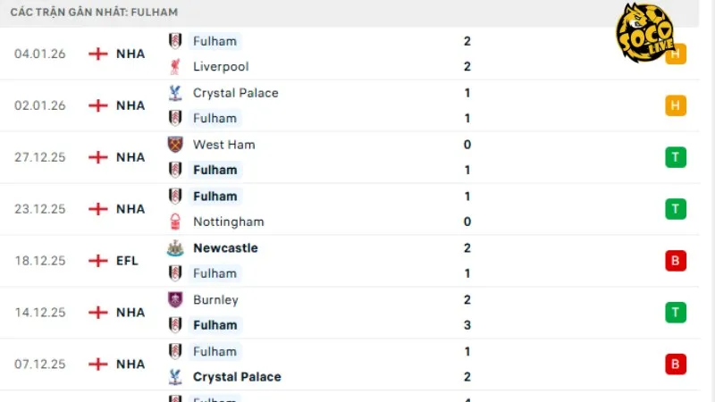Click the 14.12.25 match date
Viewport: 715px width, 402px height.
point(40,313)
